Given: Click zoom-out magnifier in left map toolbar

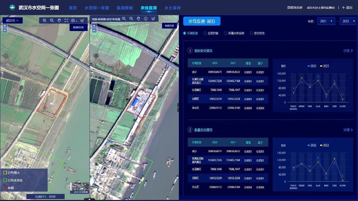Looking at the screenshot, I should pyautogui.click(x=52, y=20).
